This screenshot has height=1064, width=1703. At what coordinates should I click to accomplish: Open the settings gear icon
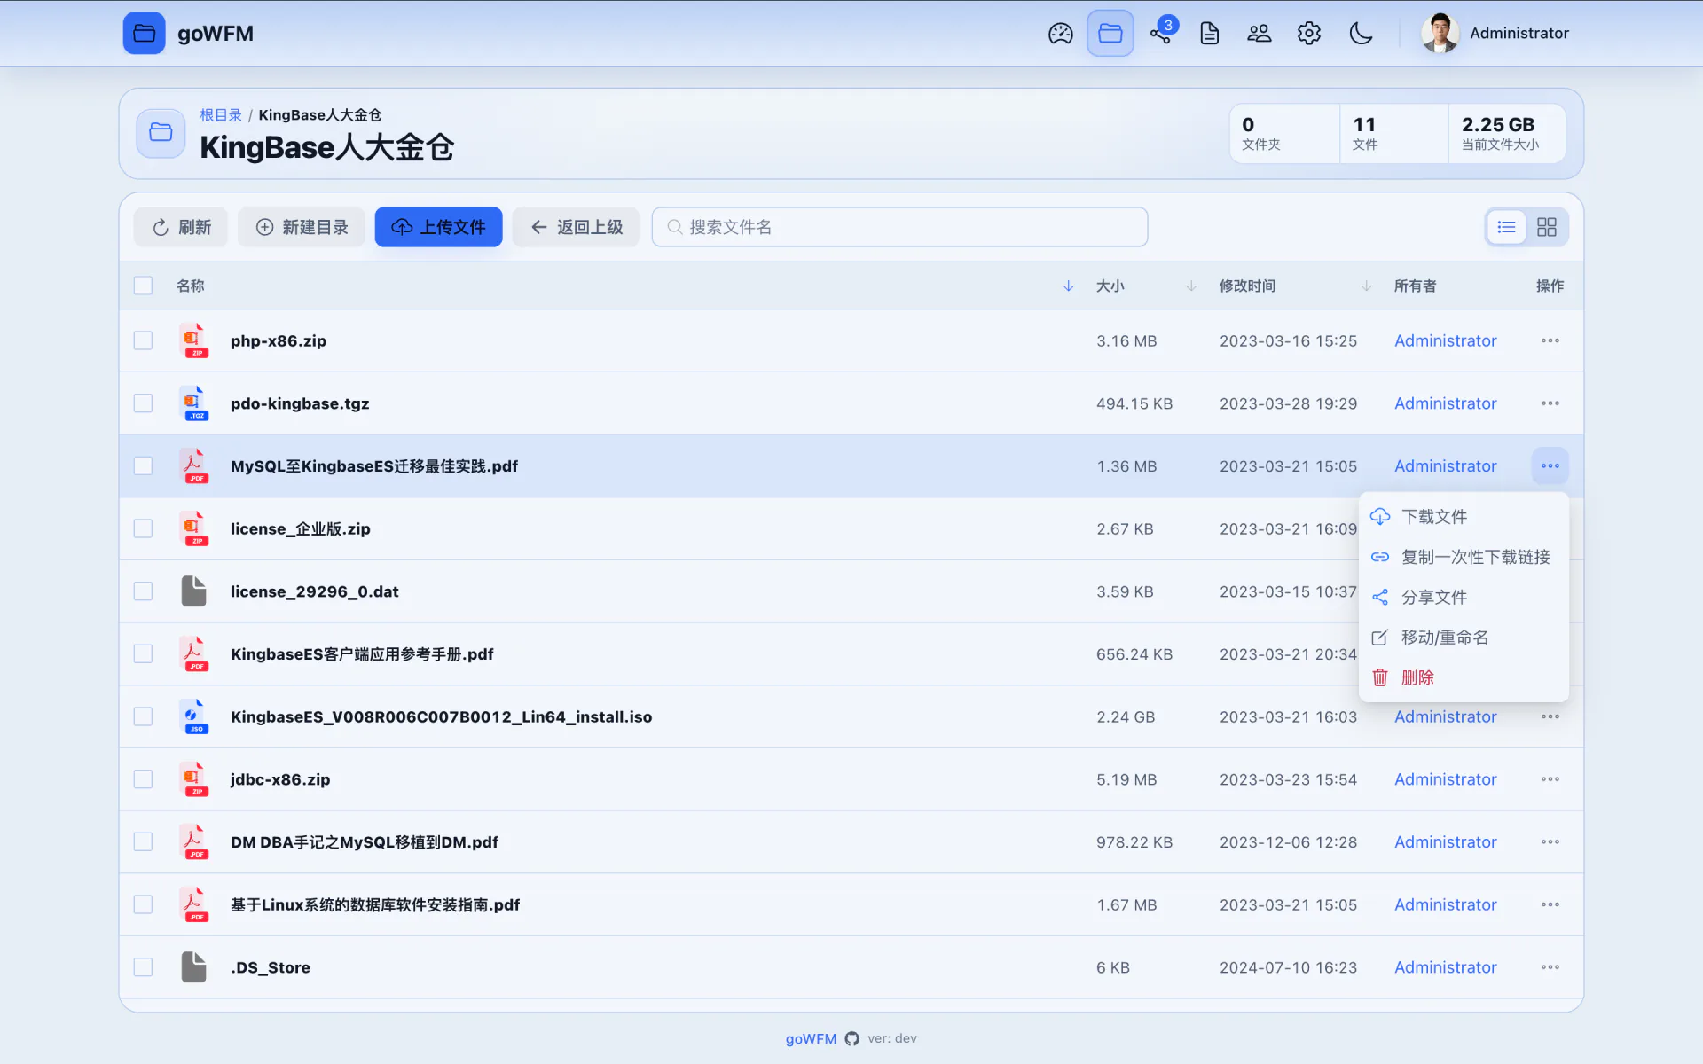click(1309, 34)
